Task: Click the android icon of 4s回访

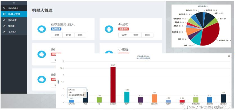Action: click(109, 29)
